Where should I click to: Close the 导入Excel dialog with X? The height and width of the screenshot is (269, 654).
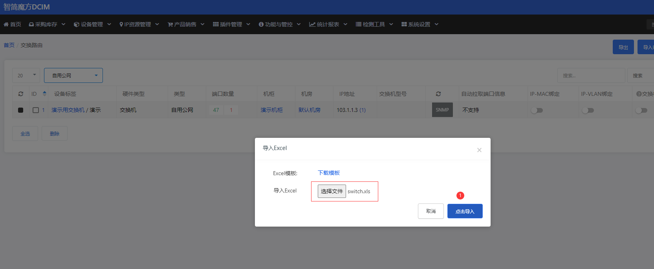pos(479,150)
